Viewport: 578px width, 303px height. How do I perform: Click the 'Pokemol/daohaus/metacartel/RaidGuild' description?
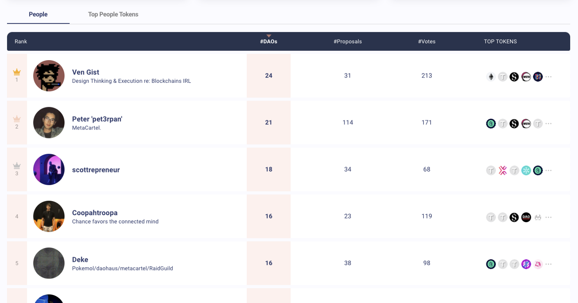[x=123, y=268]
